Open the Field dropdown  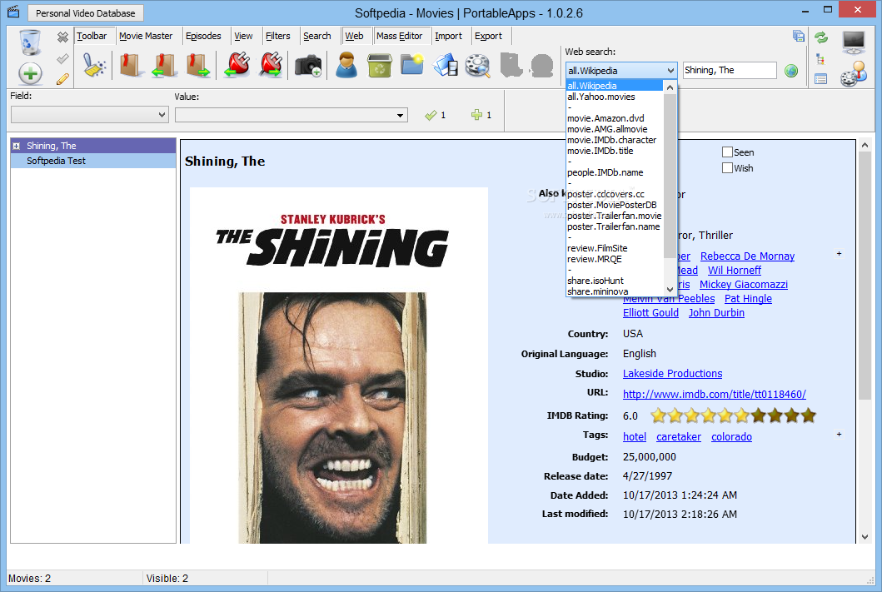pyautogui.click(x=89, y=115)
